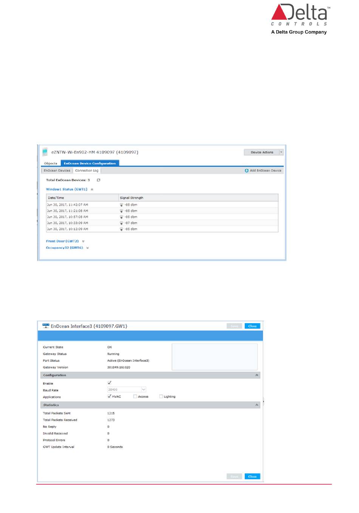Uncheck the HVAC application checkbox
359x513 pixels.
point(110,396)
